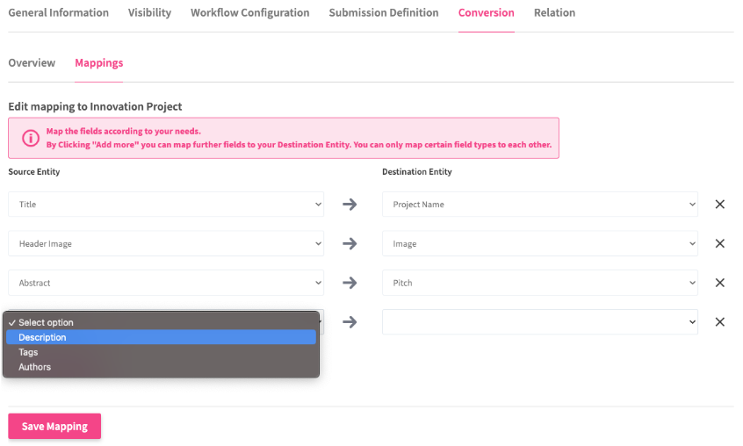
Task: Click arrow icon beside Abstract source field
Action: click(350, 283)
